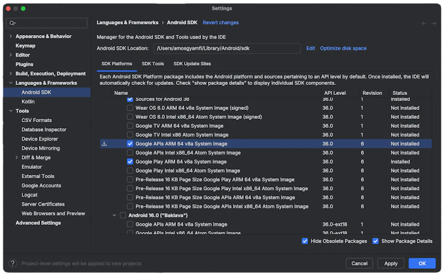Image resolution: width=445 pixels, height=276 pixels.
Task: Switch to SDK Tools tab
Action: (x=152, y=64)
